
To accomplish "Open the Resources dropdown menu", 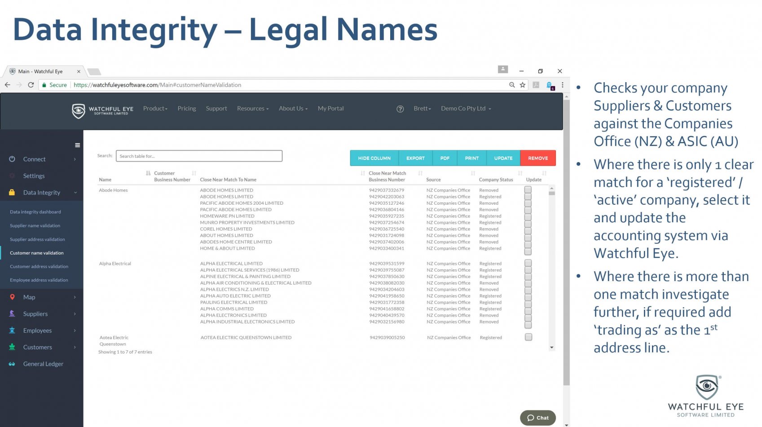I will tap(253, 109).
